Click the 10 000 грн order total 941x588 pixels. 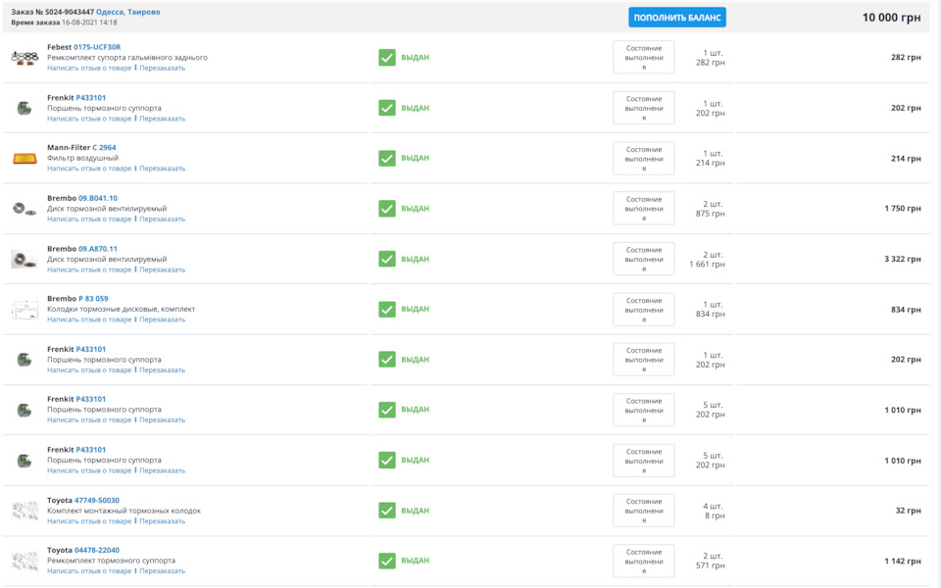891,18
